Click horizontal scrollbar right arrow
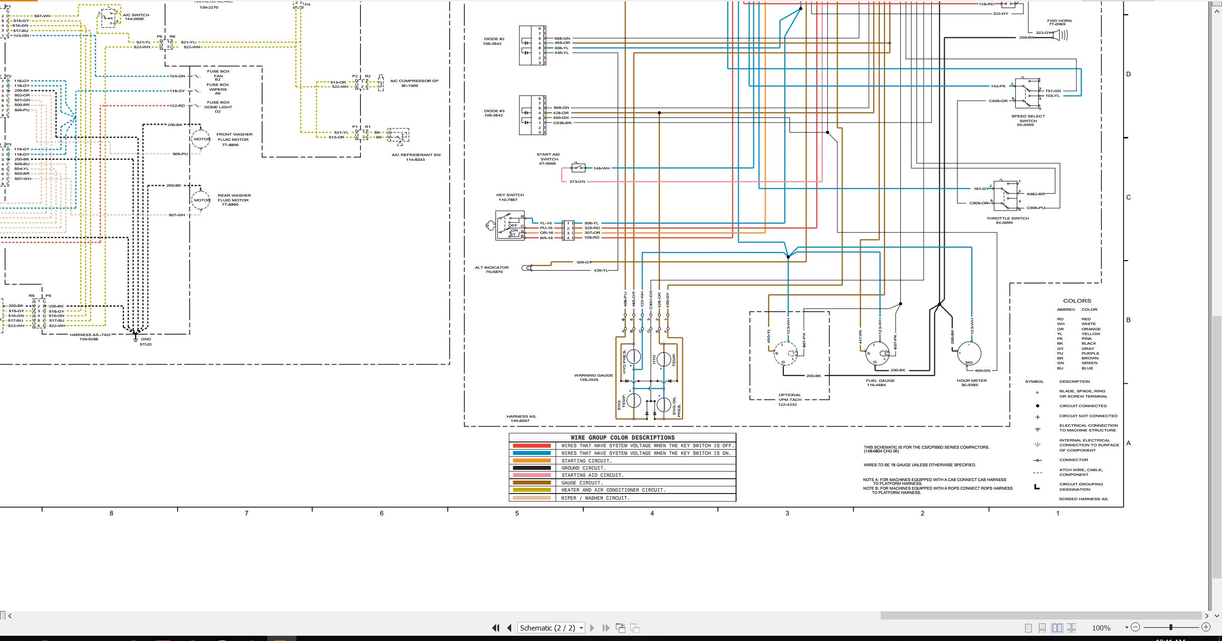This screenshot has width=1222, height=641. [x=1207, y=616]
